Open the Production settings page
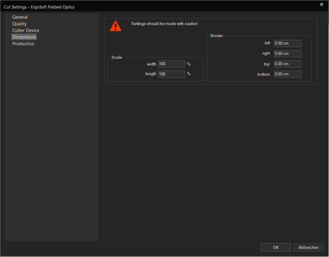Image resolution: width=329 pixels, height=257 pixels. point(23,44)
